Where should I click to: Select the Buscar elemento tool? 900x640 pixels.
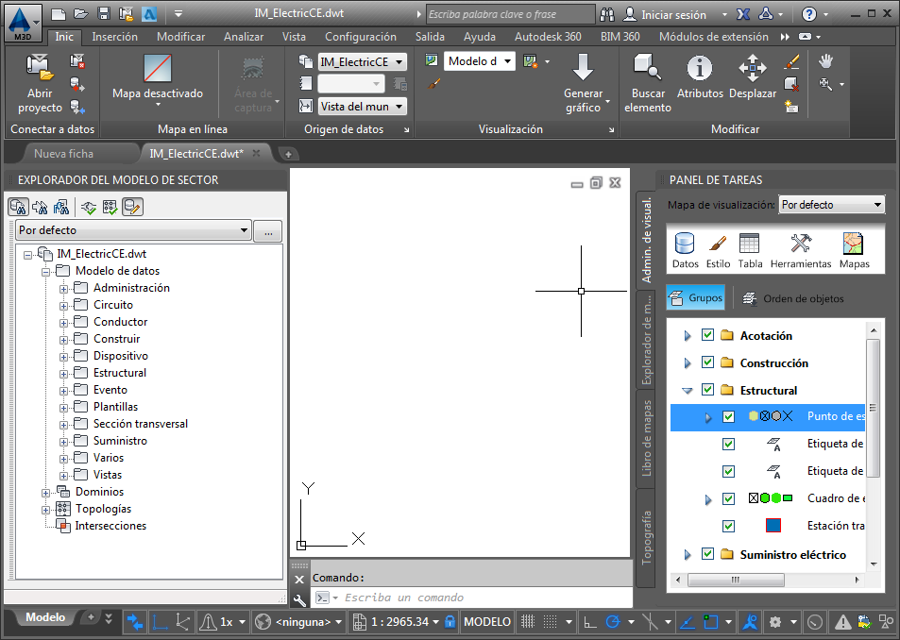(x=648, y=84)
